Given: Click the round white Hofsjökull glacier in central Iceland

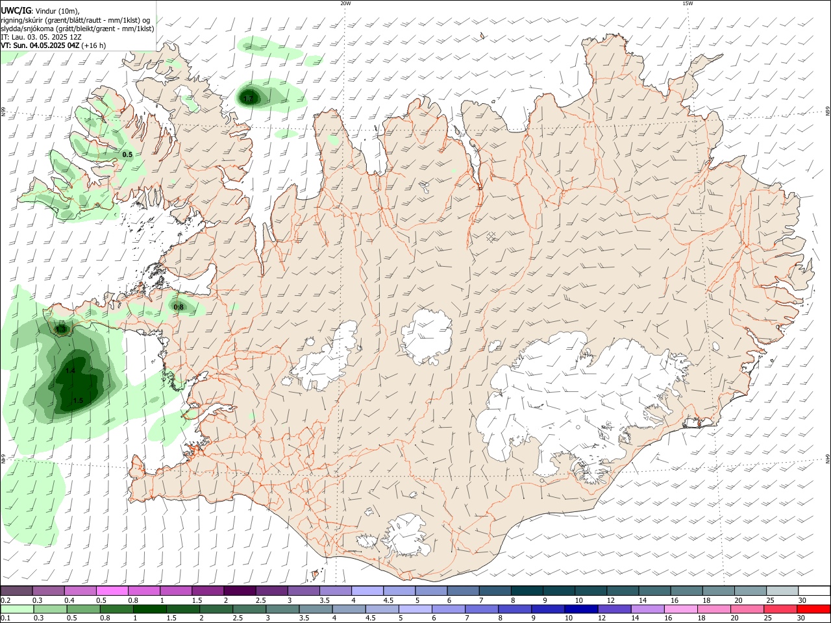Looking at the screenshot, I should 427,337.
